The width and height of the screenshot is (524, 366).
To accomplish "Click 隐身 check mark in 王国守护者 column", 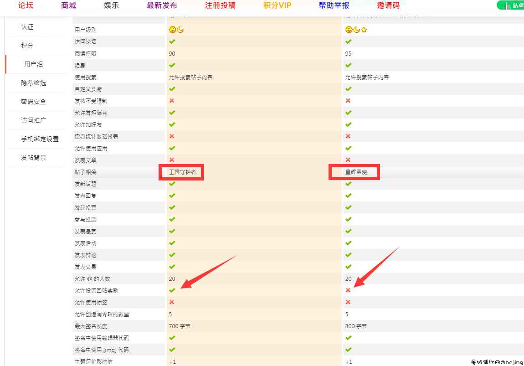I will click(172, 65).
